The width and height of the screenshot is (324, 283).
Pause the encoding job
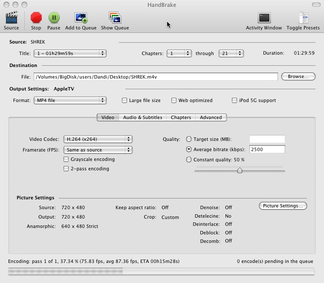54,18
